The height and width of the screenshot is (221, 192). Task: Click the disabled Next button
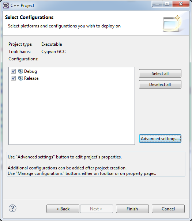tap(97, 209)
